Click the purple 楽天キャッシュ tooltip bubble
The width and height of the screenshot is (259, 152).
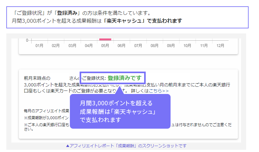pyautogui.click(x=120, y=112)
